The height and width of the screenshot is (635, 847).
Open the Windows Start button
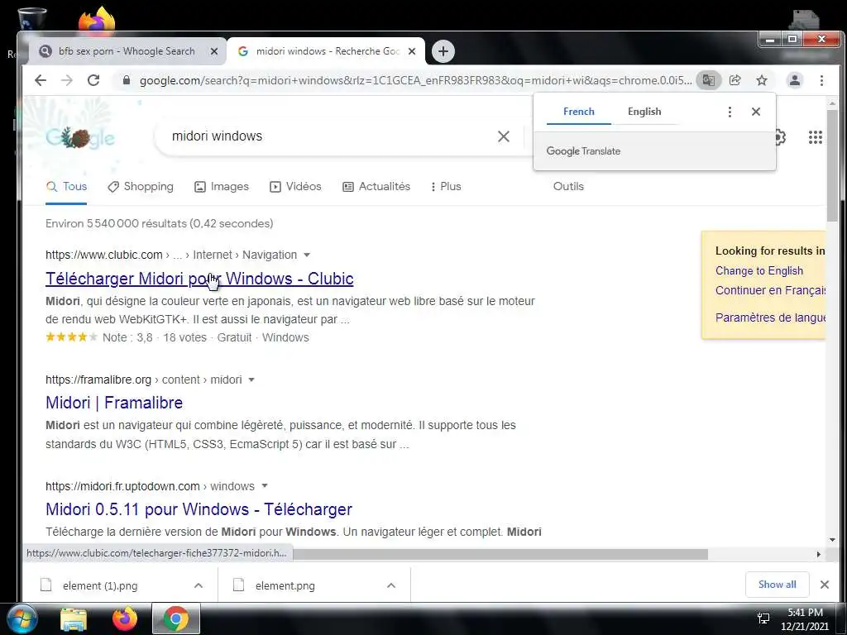click(x=22, y=618)
